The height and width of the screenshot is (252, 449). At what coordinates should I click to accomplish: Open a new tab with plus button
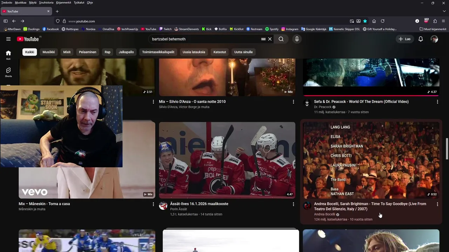click(57, 11)
